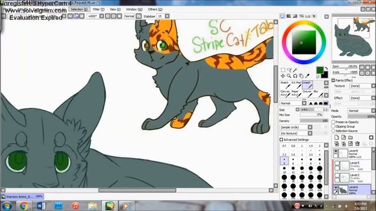Select the eyedropper color picker tool

(x=307, y=76)
